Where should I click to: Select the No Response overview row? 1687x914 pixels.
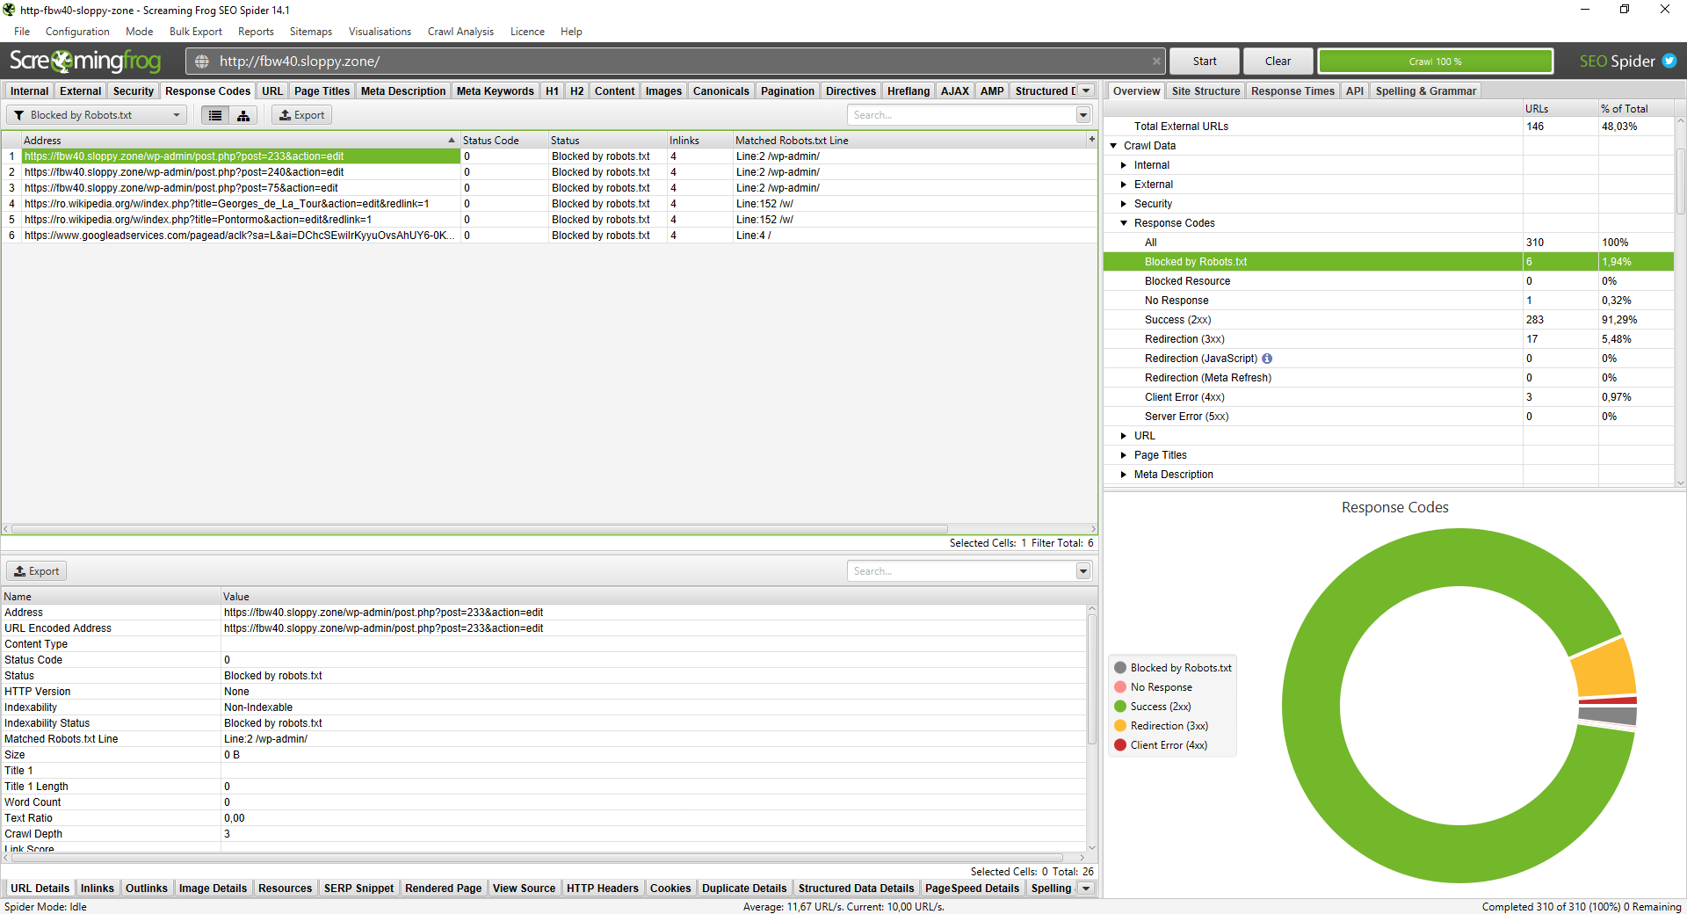(x=1388, y=301)
